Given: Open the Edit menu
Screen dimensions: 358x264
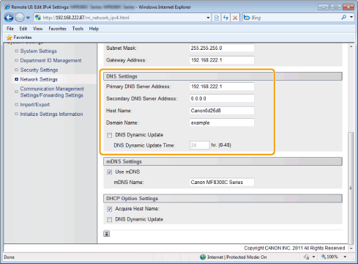Looking at the screenshot, I should [23, 29].
